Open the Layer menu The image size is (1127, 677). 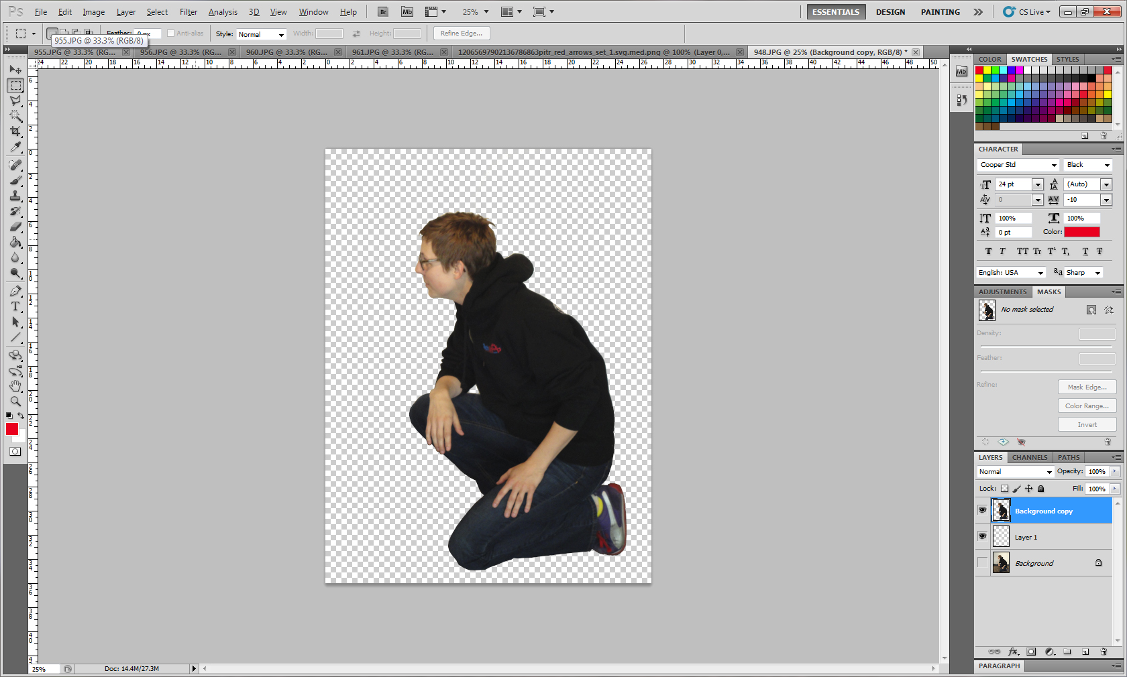[x=125, y=12]
